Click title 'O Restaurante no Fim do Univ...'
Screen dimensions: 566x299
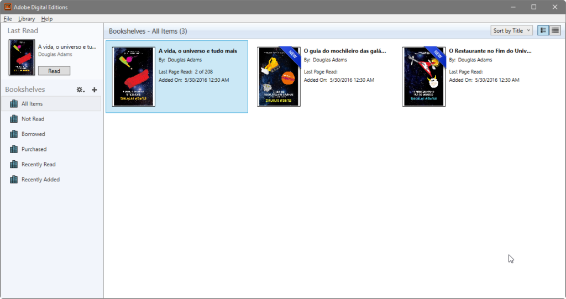(490, 51)
